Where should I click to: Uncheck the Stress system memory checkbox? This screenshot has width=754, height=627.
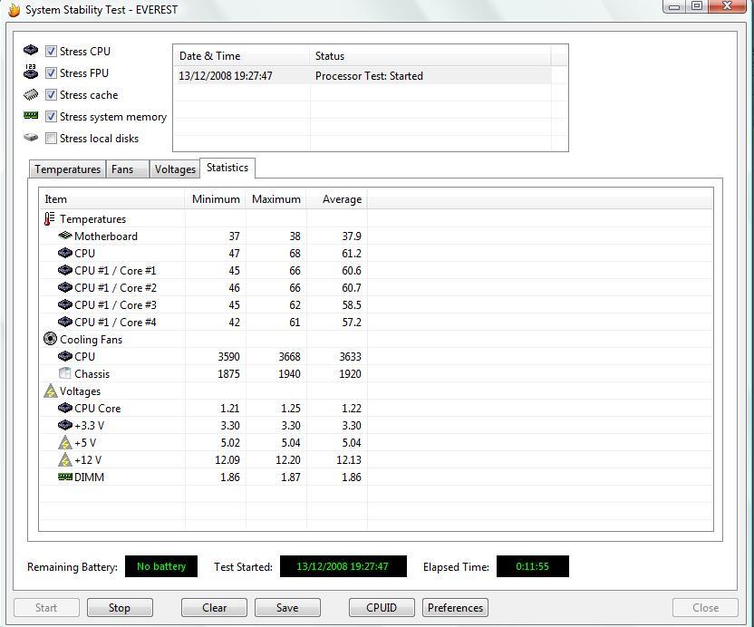(x=51, y=116)
